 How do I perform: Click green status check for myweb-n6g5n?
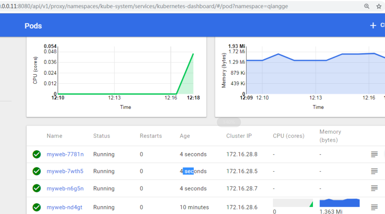pyautogui.click(x=37, y=188)
